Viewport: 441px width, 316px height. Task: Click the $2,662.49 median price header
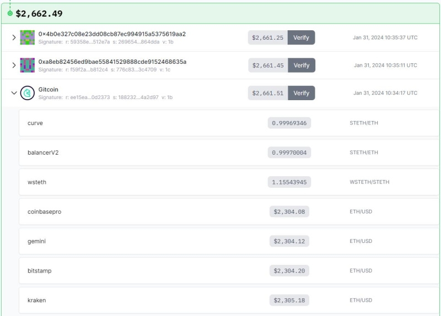[x=39, y=13]
